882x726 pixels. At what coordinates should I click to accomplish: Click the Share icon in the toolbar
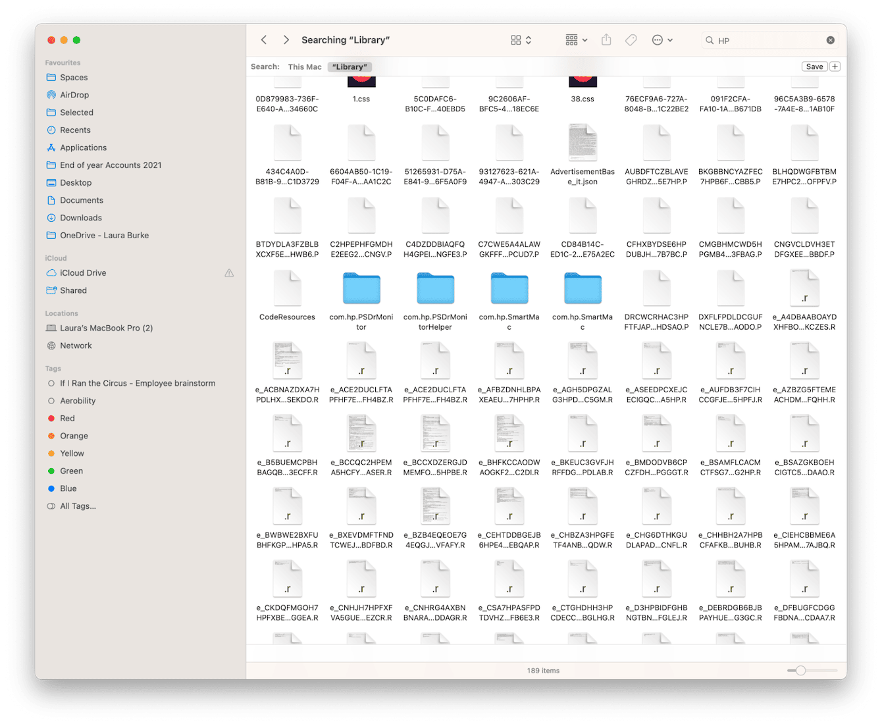(x=606, y=39)
